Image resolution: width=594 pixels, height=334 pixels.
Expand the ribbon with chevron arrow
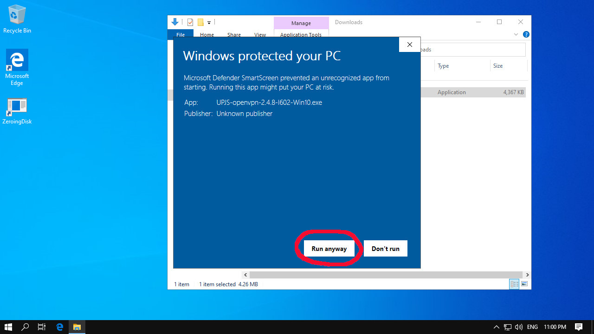516,34
